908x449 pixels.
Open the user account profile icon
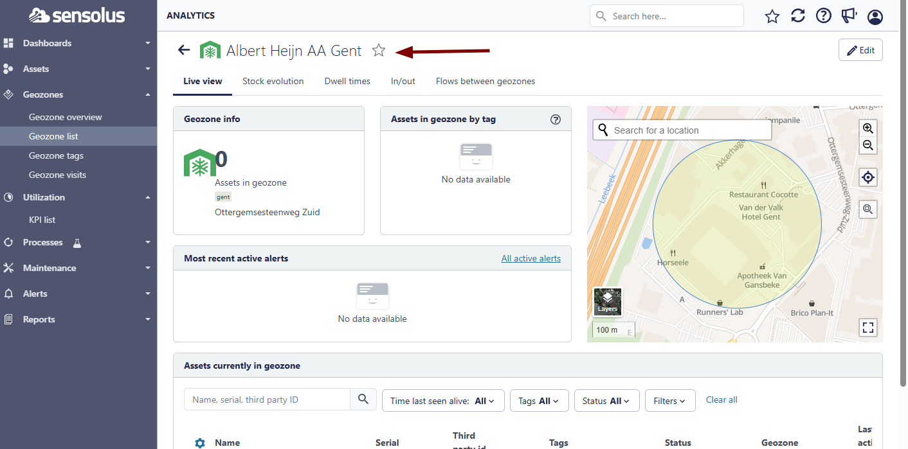[x=875, y=17]
